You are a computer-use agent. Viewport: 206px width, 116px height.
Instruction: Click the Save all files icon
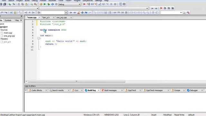(x=5, y=4)
